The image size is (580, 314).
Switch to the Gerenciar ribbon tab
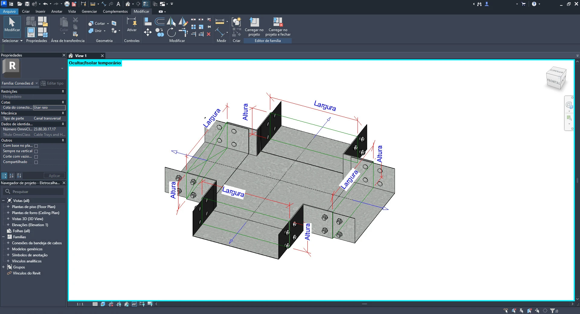[89, 11]
